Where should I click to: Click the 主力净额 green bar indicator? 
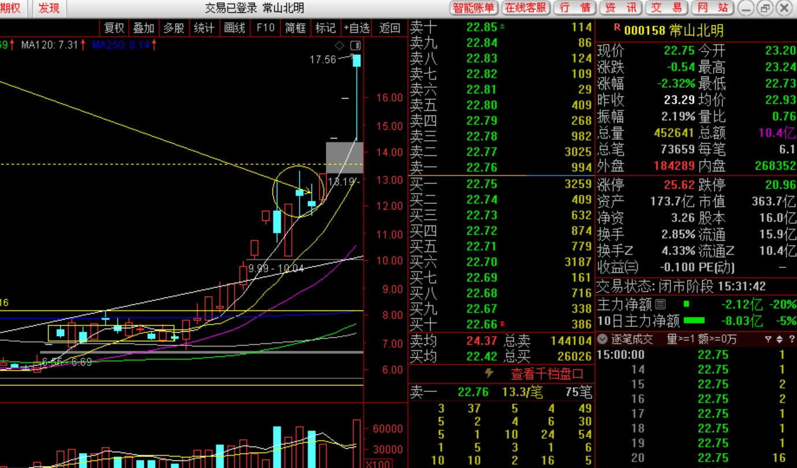[686, 303]
